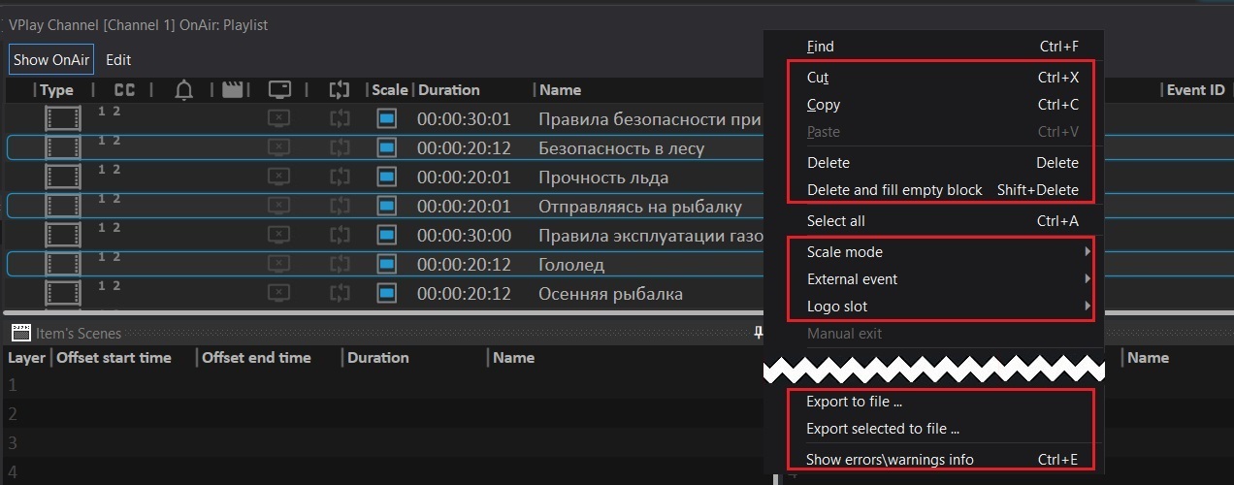Click the blue scale icon for Отправляясь на рыбалку
This screenshot has width=1234, height=485.
pyautogui.click(x=387, y=207)
